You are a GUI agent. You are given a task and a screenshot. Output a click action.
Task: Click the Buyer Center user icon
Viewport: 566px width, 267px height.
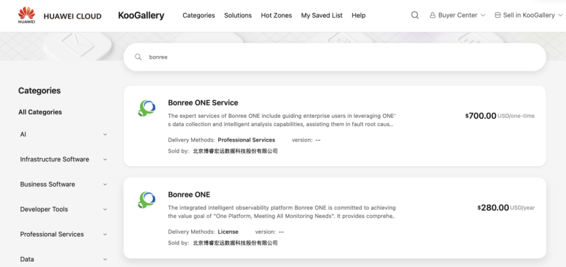click(x=433, y=16)
